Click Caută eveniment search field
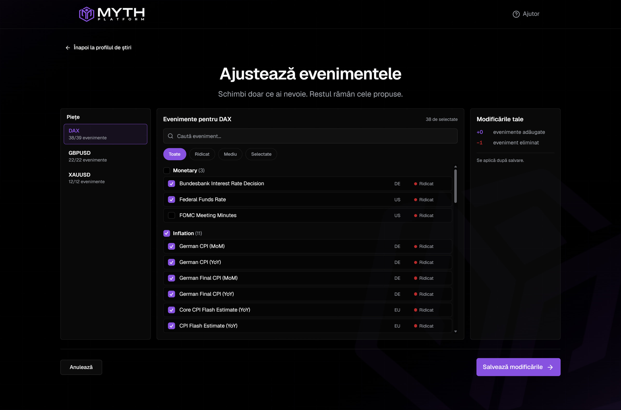This screenshot has height=410, width=621. [x=310, y=136]
